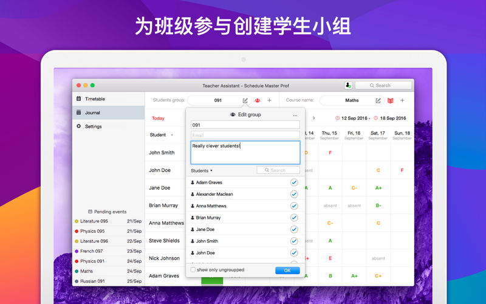This screenshot has width=486, height=304.
Task: Click John Doe's F grade on Sunday
Action: (402, 170)
